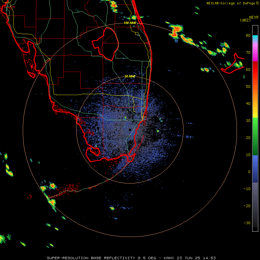Click the "40" value on dBZ scale

click(248, 104)
